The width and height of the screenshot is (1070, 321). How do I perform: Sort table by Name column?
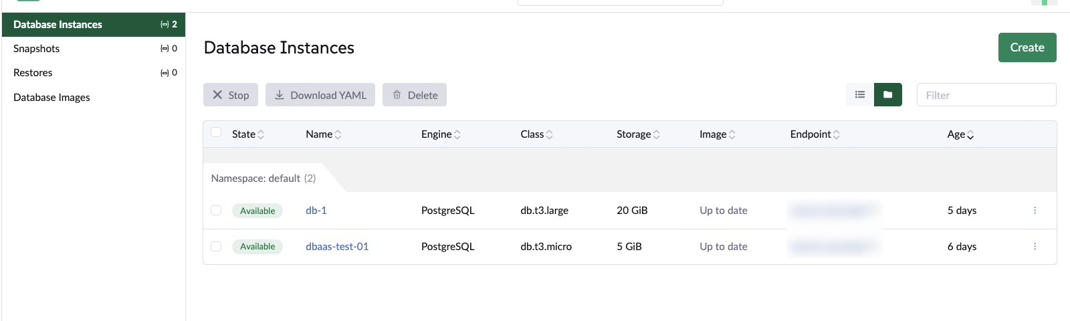324,134
